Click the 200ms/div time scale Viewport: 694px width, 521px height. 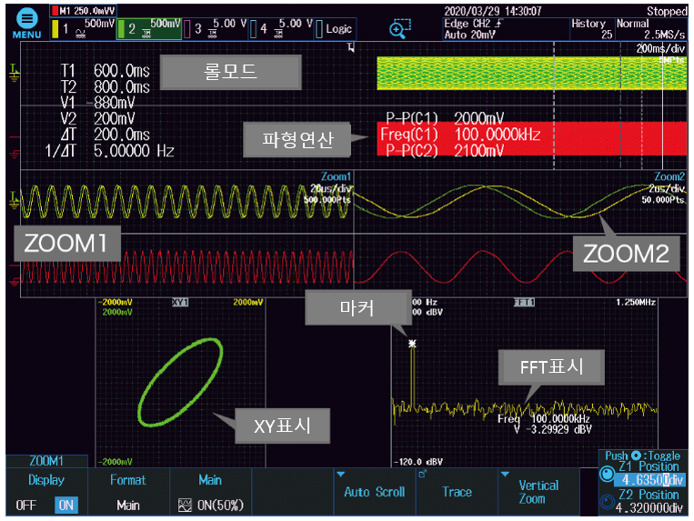(660, 49)
